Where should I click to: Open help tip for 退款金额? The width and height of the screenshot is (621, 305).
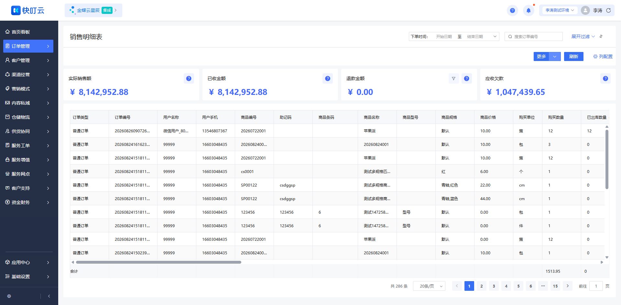(466, 78)
